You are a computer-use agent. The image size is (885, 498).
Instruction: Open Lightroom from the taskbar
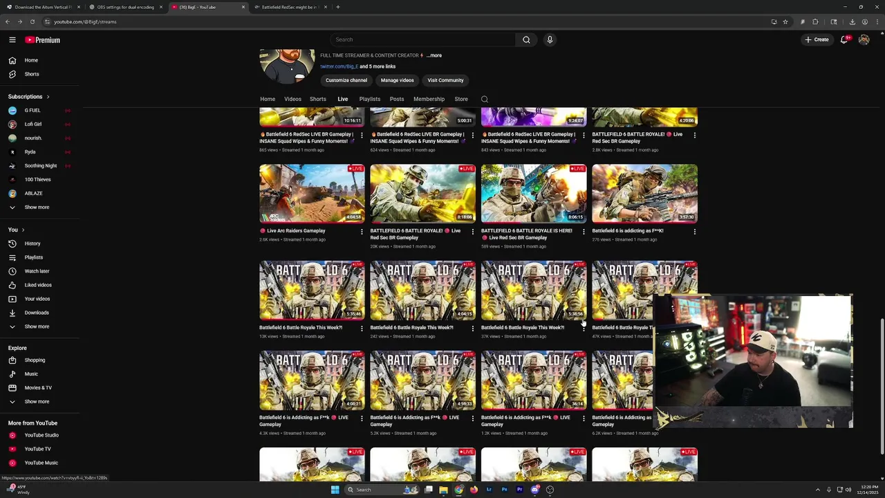click(489, 490)
